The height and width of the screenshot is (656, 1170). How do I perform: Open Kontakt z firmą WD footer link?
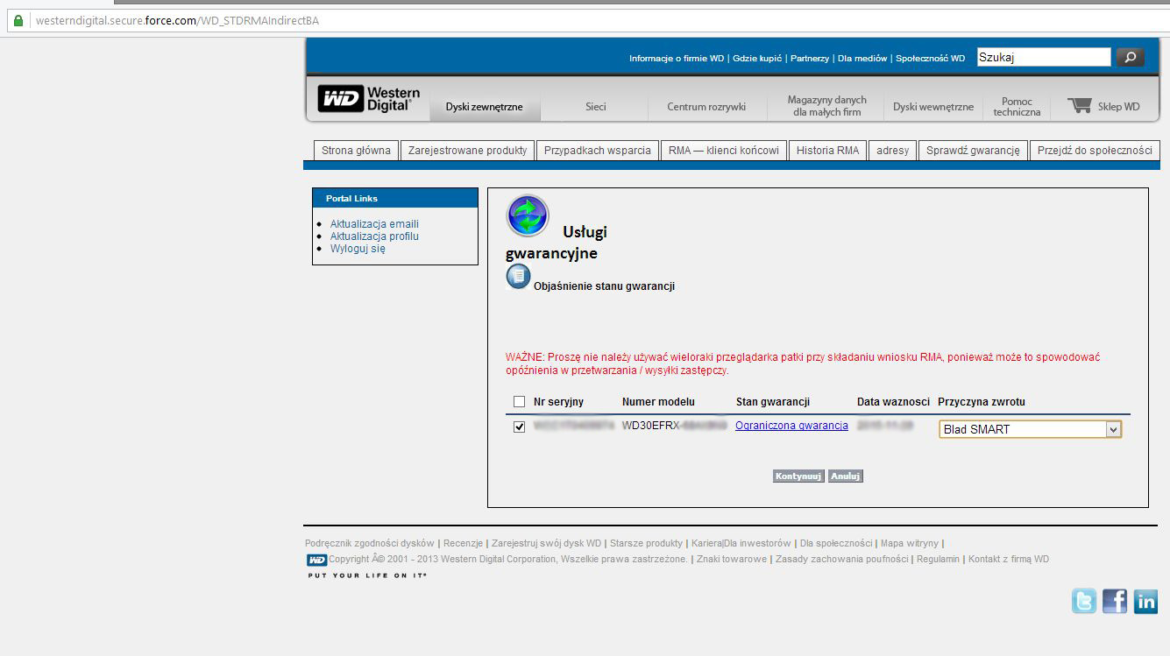1009,560
